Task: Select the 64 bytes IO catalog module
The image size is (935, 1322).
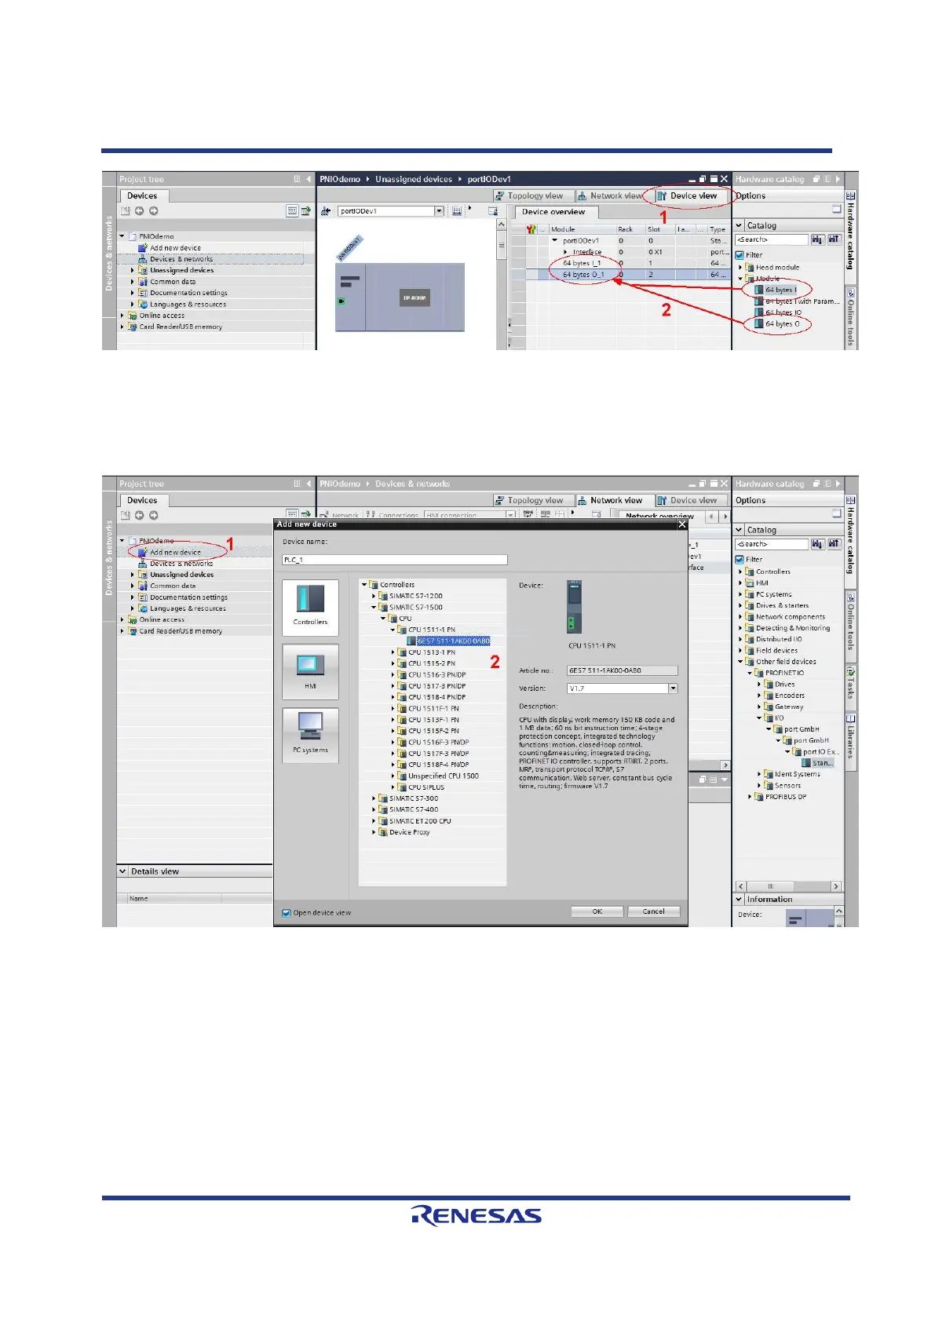Action: 778,312
